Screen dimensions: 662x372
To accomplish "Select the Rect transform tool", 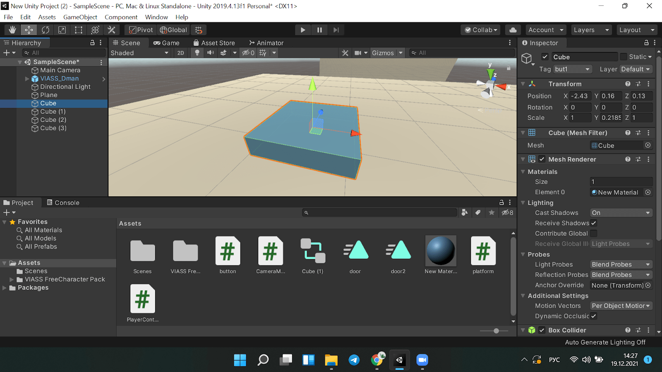I will (79, 30).
